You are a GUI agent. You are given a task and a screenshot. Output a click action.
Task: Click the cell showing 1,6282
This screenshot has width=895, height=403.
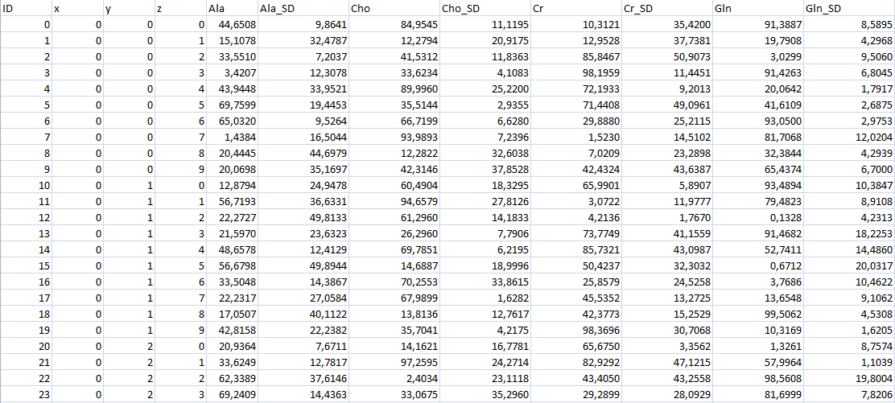pos(484,296)
